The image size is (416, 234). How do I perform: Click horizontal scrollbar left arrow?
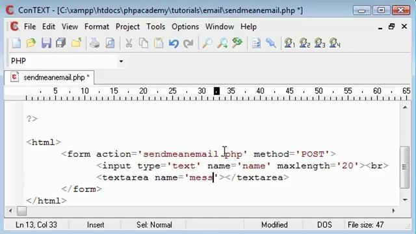pos(10,211)
